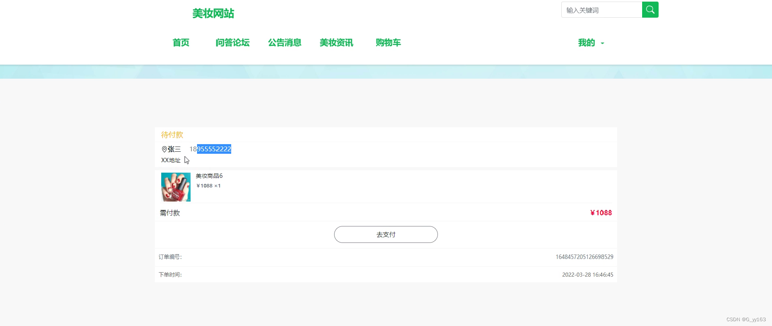Image resolution: width=772 pixels, height=326 pixels.
Task: Click the 待付款 status label
Action: (x=172, y=135)
